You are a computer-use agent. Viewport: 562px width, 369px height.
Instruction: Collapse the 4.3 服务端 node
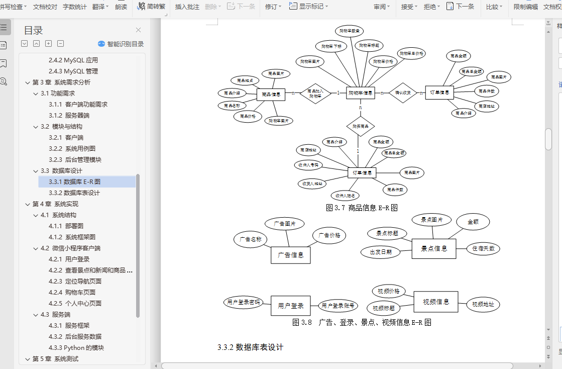(36, 315)
